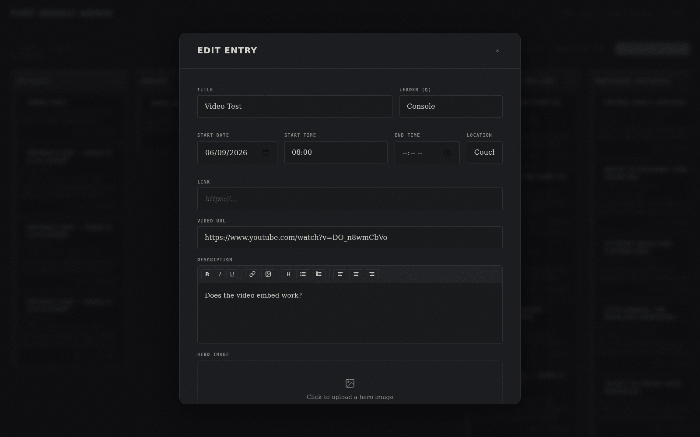Edit the Leader field "Console"
This screenshot has height=437, width=700.
point(451,106)
